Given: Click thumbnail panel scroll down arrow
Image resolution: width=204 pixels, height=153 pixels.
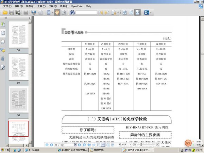Looking at the screenshot, I should point(30,142).
